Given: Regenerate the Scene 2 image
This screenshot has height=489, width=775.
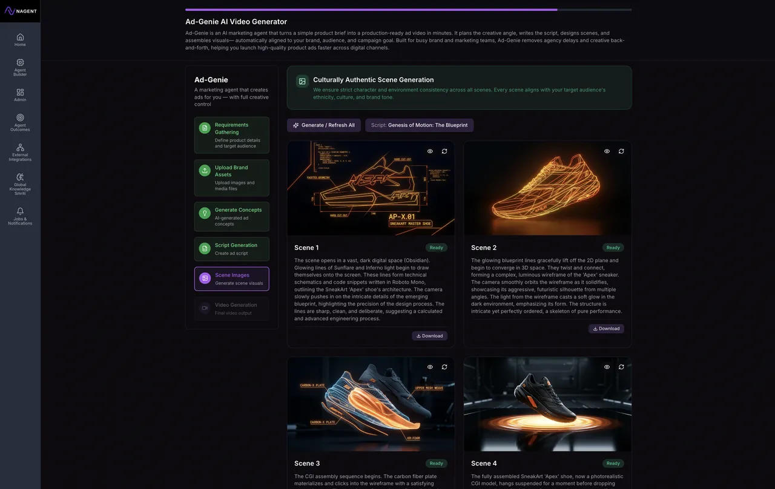Looking at the screenshot, I should click(x=621, y=151).
